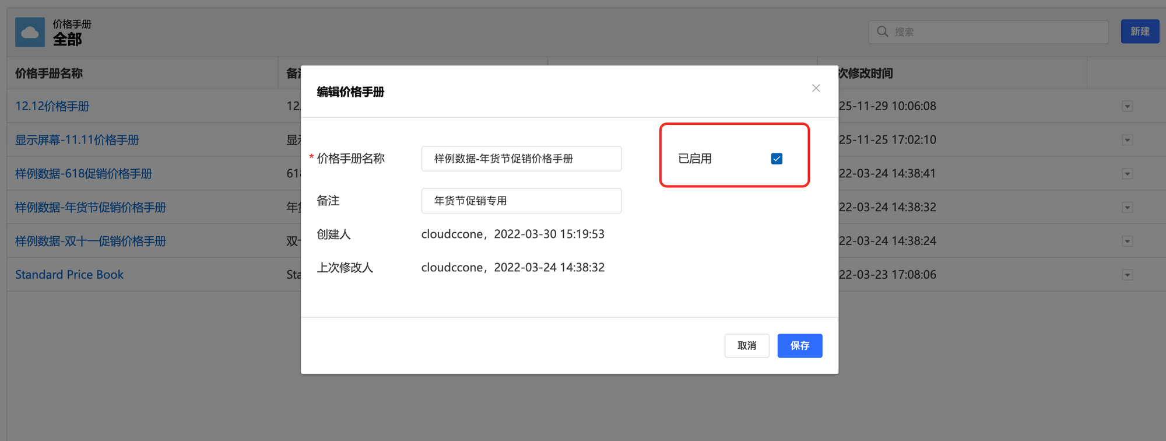The image size is (1166, 441).
Task: Focus the 价格手册名称 input field
Action: pos(521,159)
